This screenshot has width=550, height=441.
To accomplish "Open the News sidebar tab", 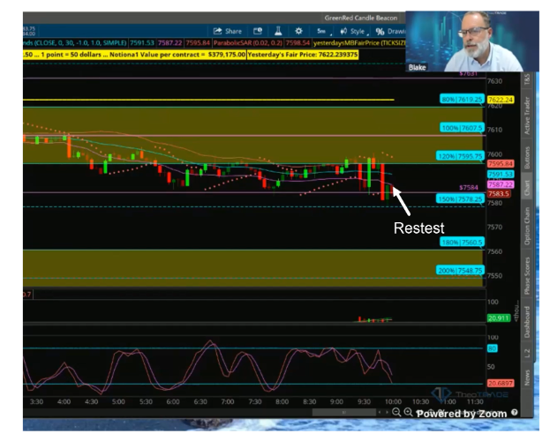I will pos(527,377).
